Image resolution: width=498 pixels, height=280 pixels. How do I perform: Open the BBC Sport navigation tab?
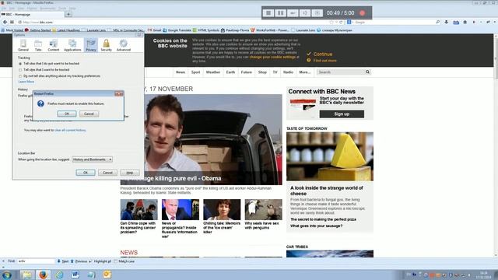(x=195, y=72)
